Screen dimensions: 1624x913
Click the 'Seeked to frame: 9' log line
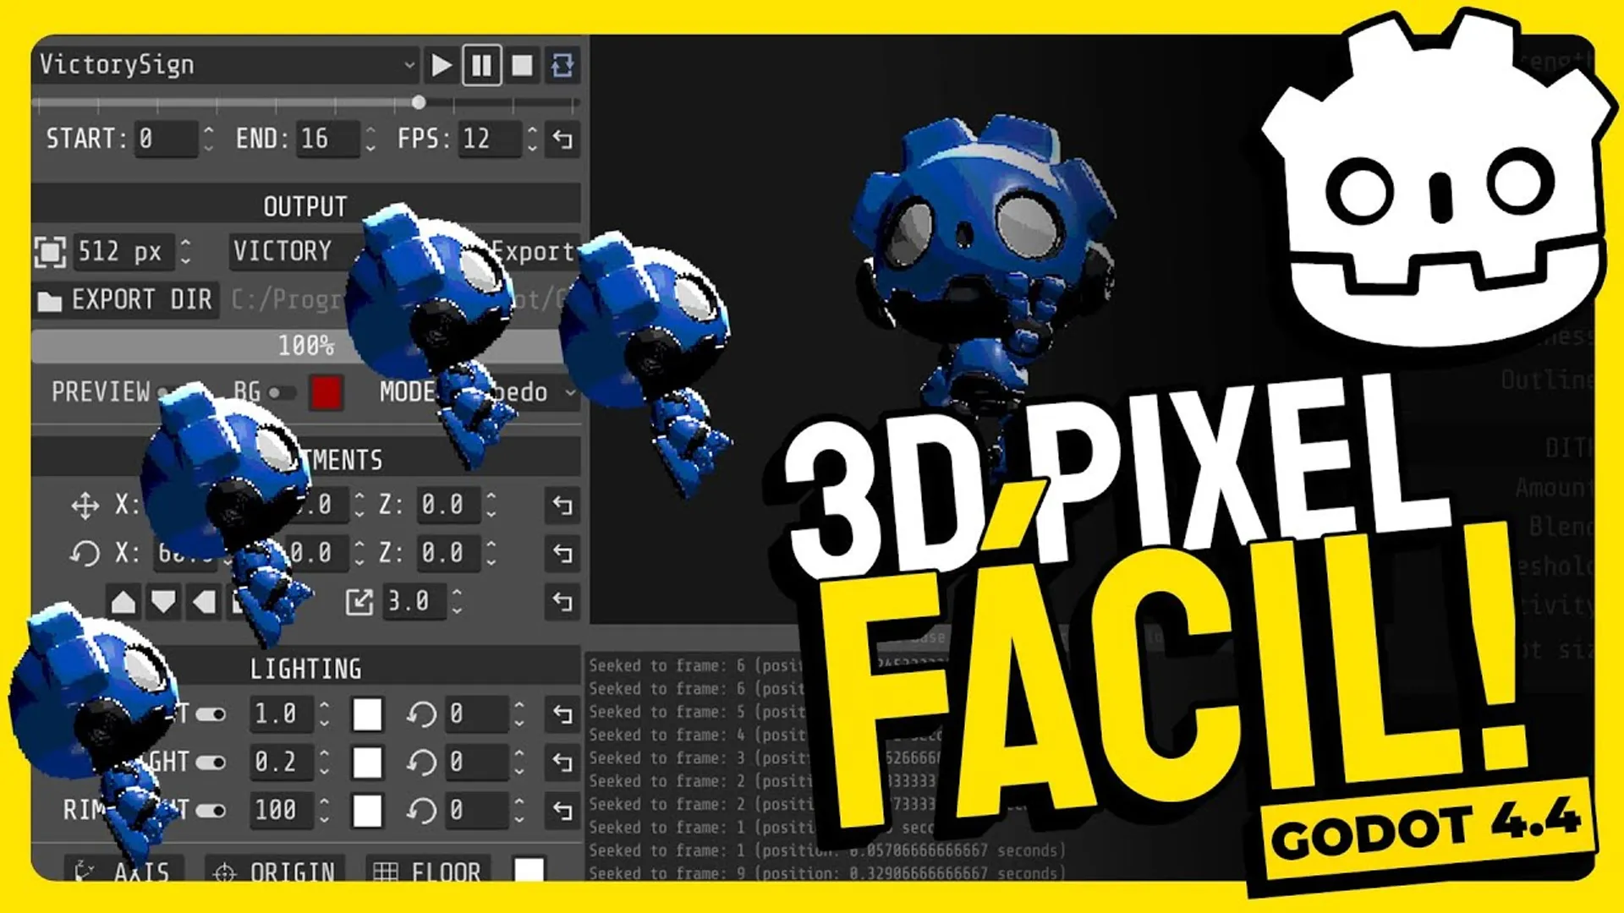(826, 872)
